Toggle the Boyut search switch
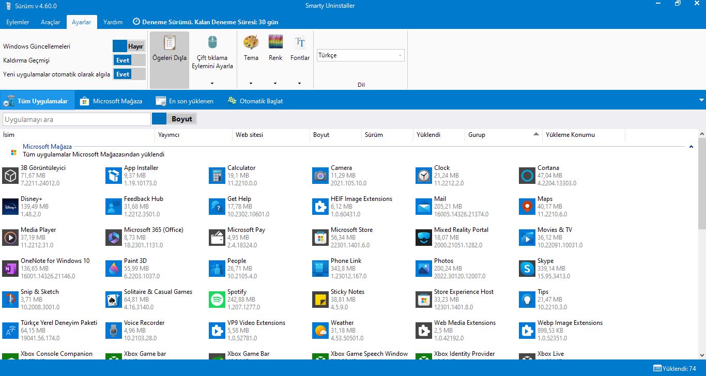Viewport: 706px width, 376px height. point(174,119)
